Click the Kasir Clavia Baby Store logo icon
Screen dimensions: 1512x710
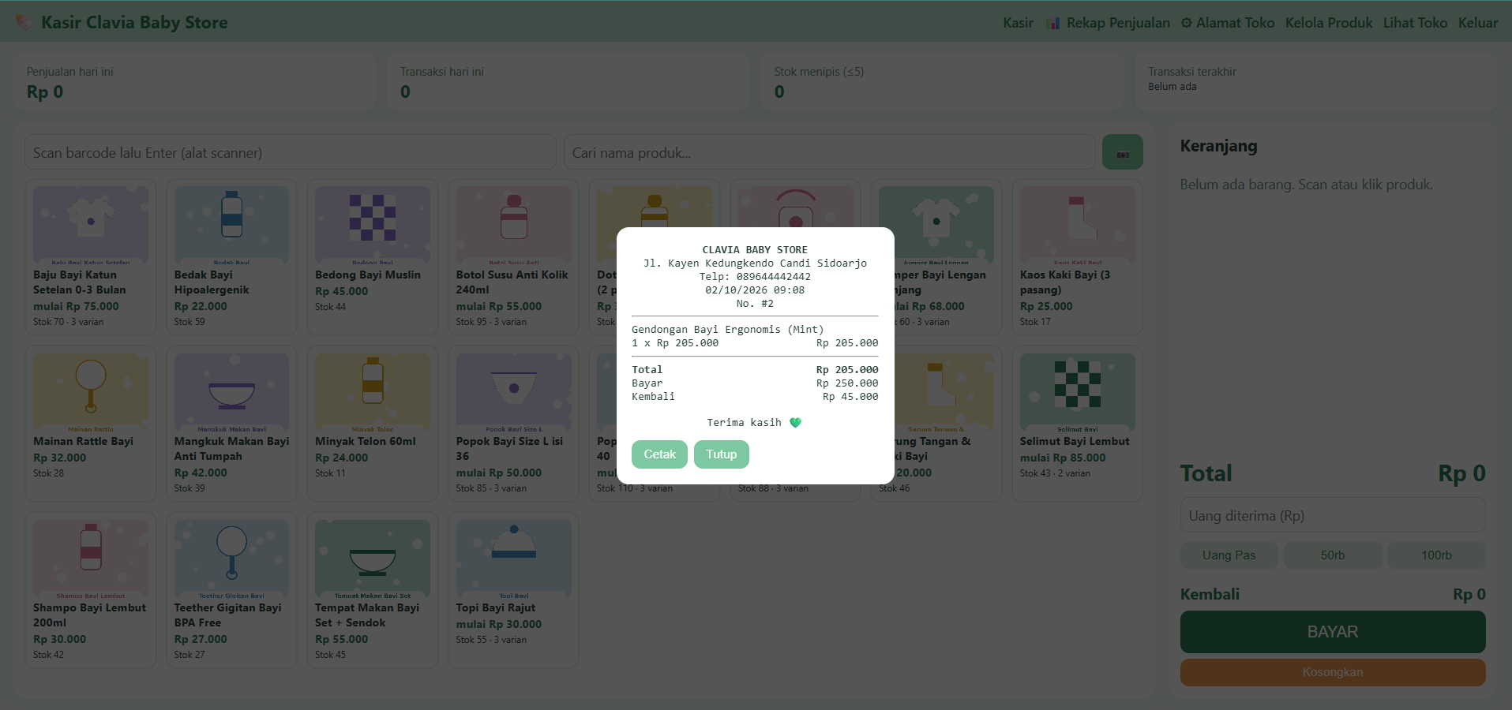(24, 22)
